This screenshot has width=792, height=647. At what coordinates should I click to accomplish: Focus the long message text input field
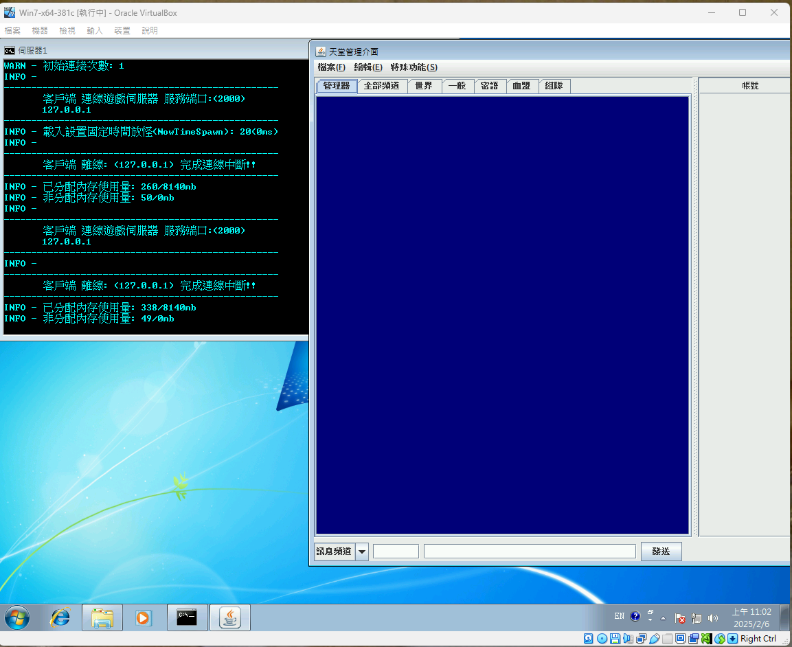530,552
